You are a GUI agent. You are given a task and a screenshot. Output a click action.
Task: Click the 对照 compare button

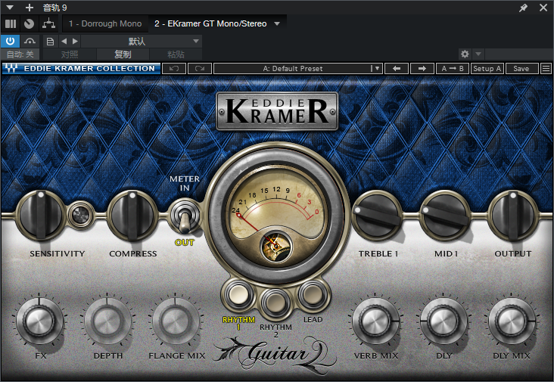point(70,54)
